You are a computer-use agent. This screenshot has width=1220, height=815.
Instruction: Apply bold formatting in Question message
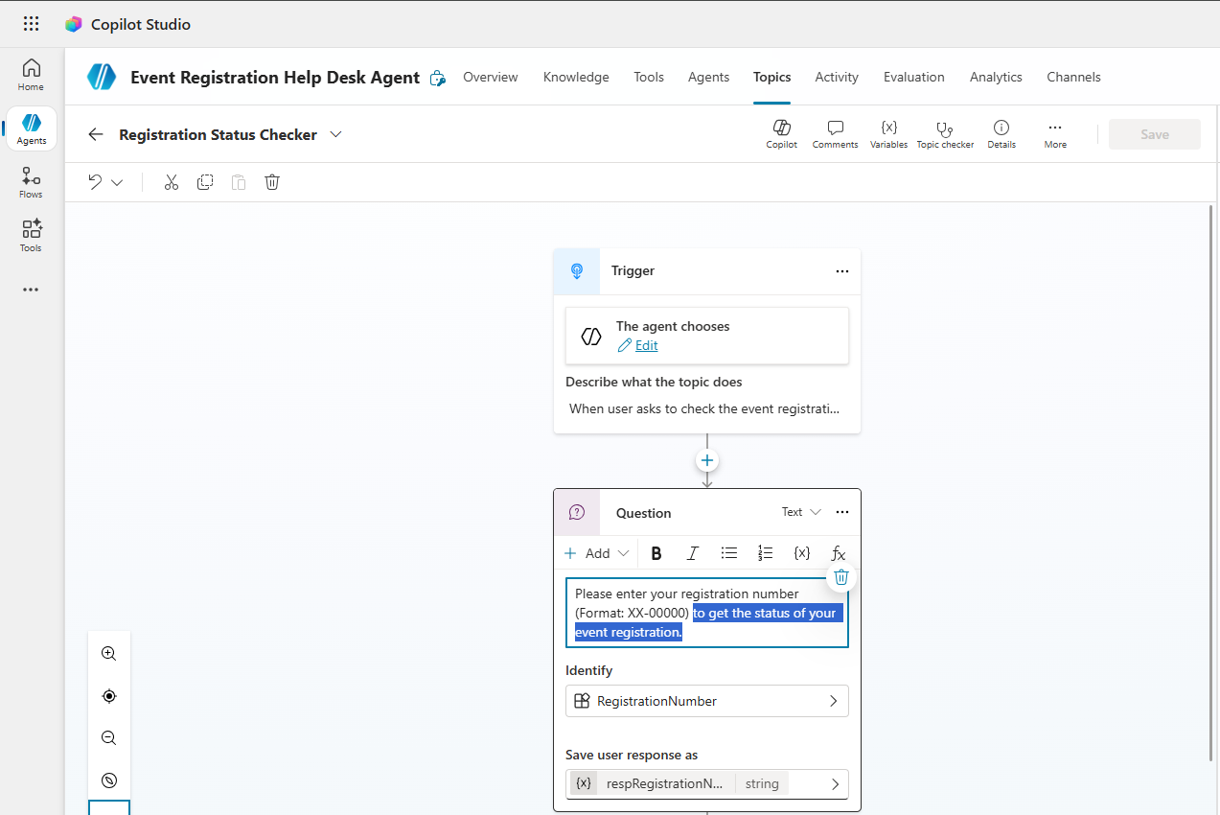(656, 553)
